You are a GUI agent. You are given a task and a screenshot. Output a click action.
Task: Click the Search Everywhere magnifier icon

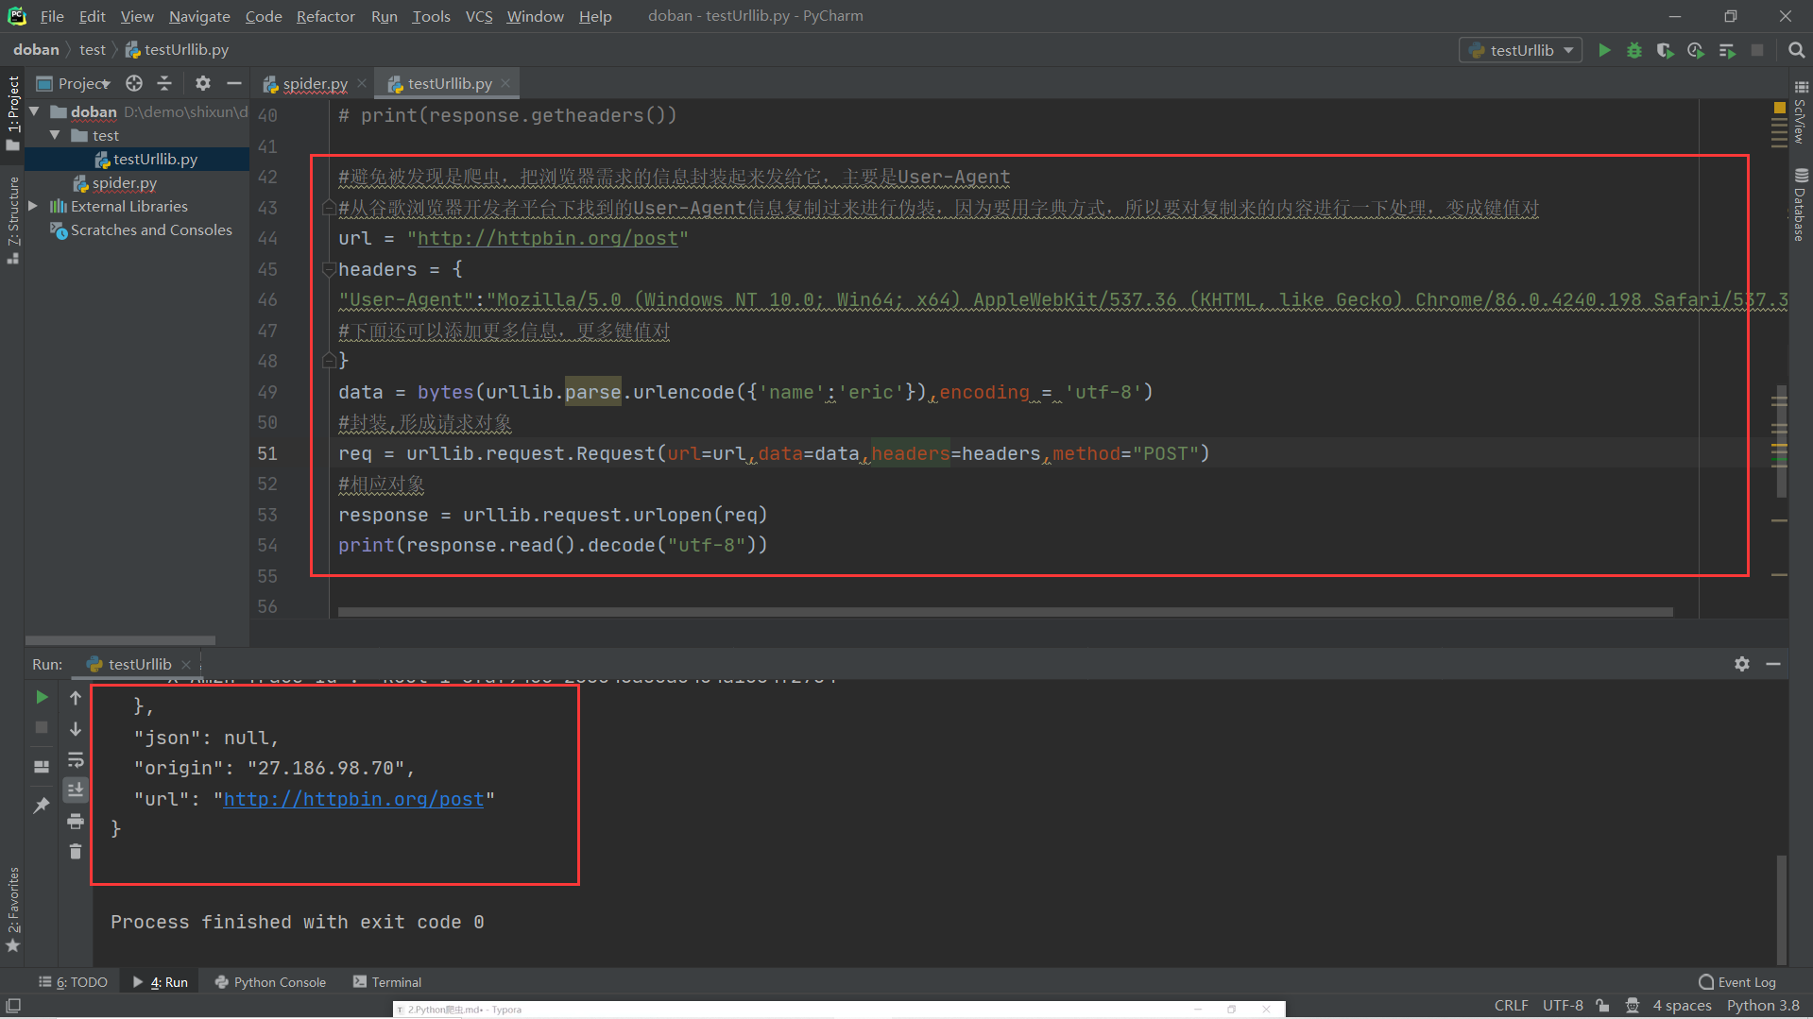coord(1796,50)
